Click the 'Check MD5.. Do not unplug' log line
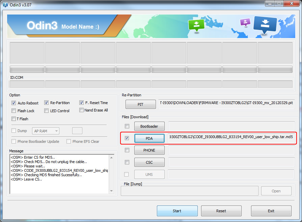The width and height of the screenshot is (302, 222). coord(49,162)
